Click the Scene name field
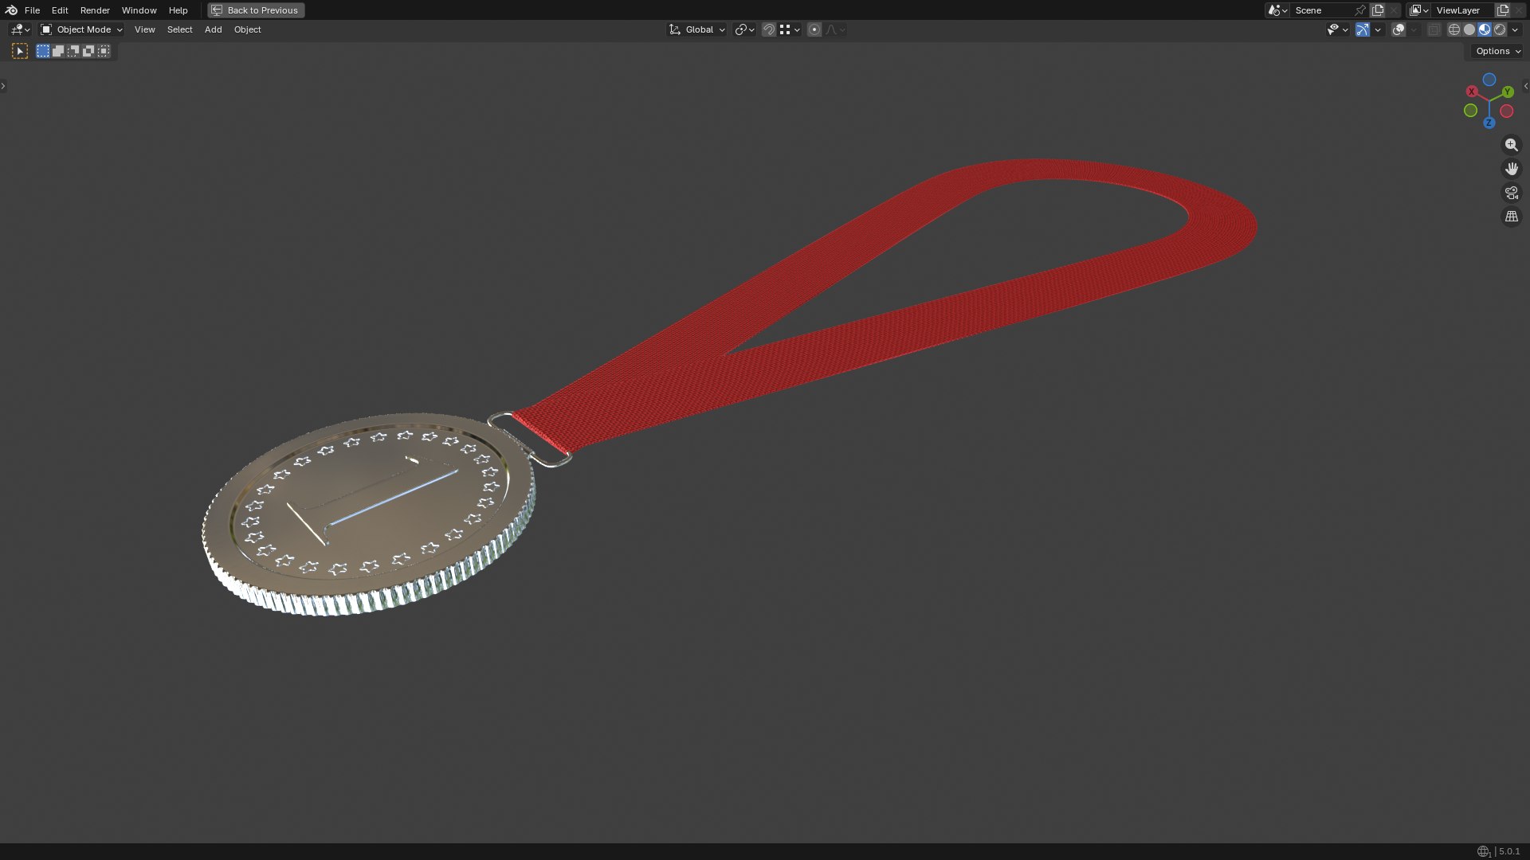Image resolution: width=1530 pixels, height=860 pixels. [x=1321, y=10]
